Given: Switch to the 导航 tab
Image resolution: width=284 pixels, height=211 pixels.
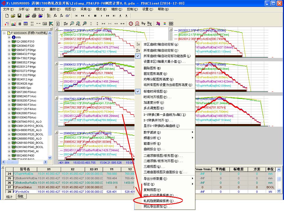Looking at the screenshot, I should [20, 196].
